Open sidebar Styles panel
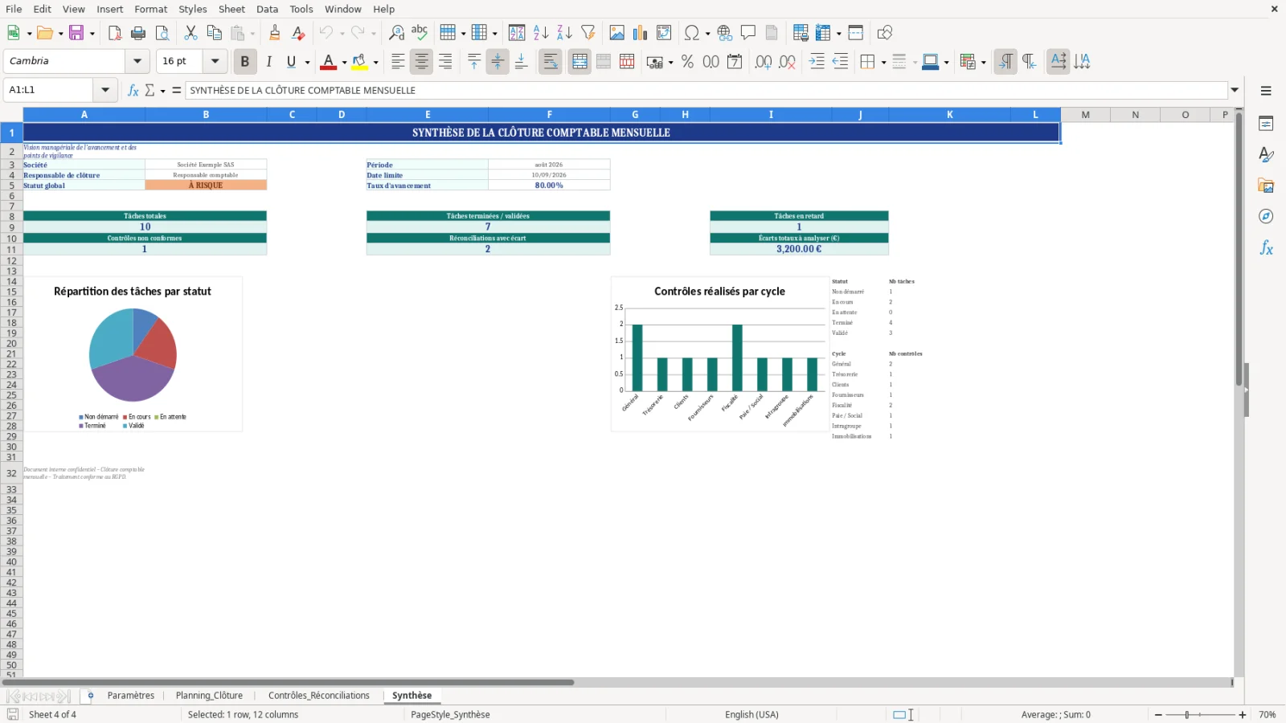The height and width of the screenshot is (723, 1286). 1266,154
